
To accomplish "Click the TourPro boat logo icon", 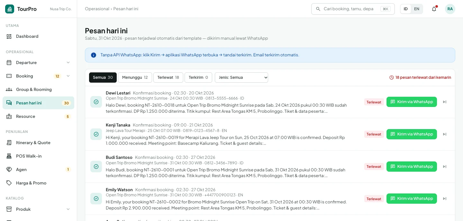I will click(10, 9).
